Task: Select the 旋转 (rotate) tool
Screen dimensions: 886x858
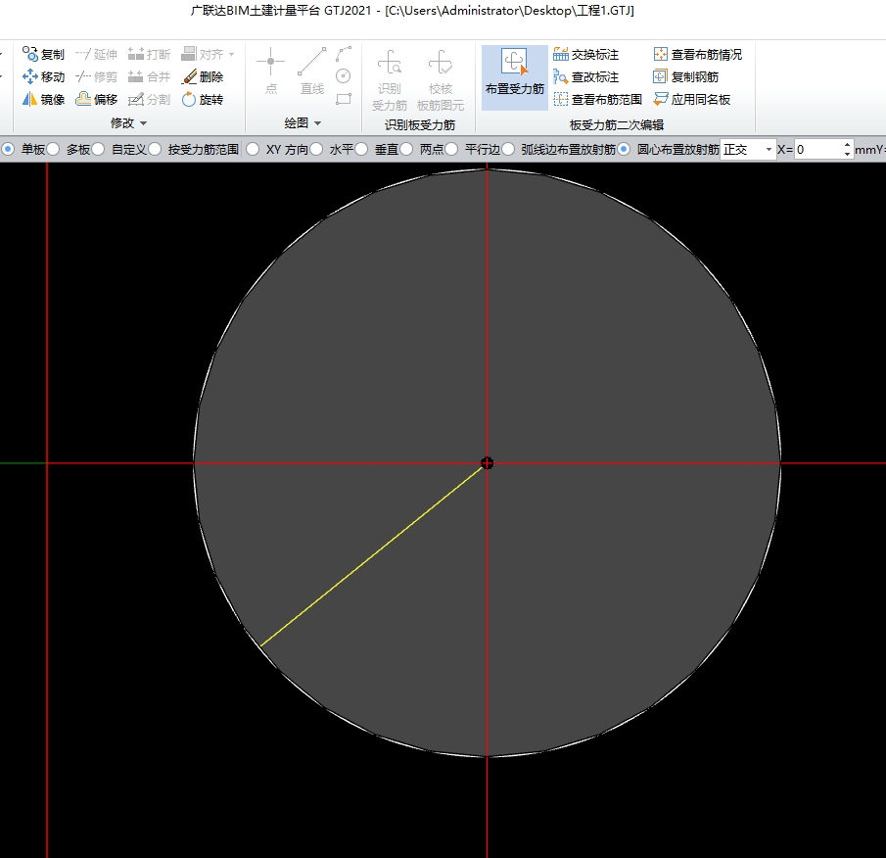Action: (x=203, y=100)
